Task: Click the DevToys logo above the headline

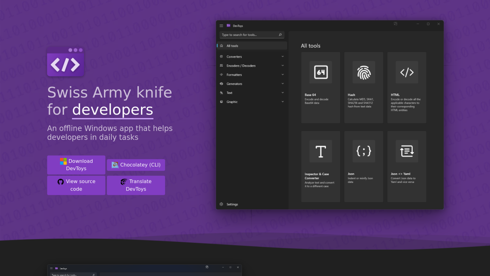Action: point(66,61)
